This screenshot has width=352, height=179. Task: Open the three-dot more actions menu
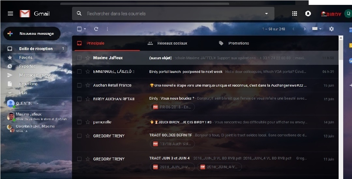[x=107, y=29]
